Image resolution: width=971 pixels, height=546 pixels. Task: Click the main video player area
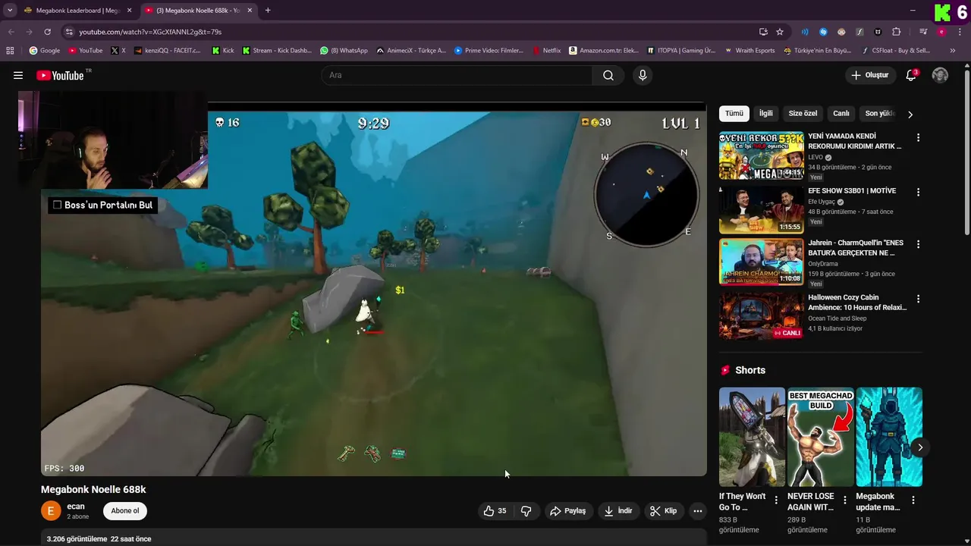pos(373,289)
